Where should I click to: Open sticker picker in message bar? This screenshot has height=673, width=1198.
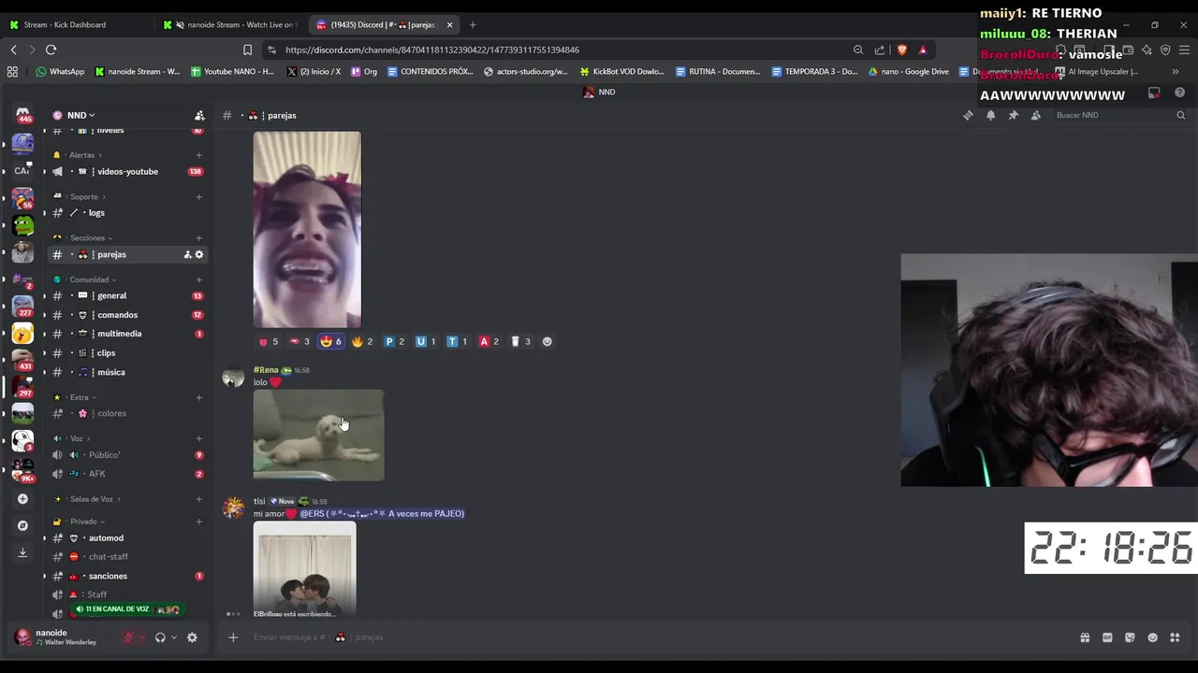[1130, 637]
